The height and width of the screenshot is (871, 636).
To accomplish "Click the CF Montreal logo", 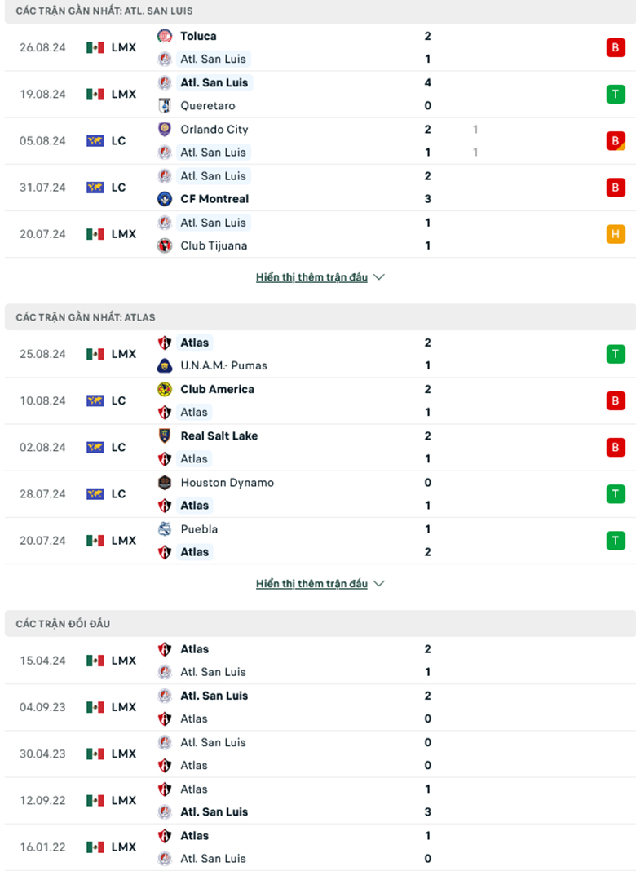I will (165, 199).
